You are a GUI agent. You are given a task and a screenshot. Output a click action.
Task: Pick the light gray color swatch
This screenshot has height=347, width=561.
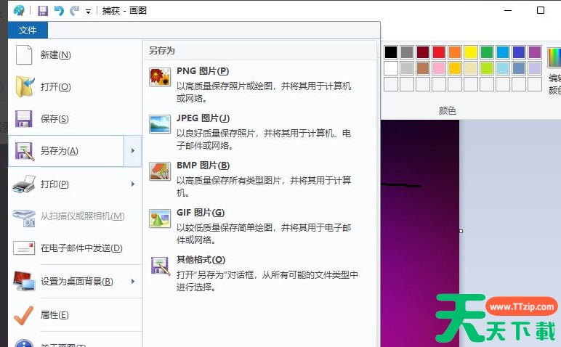tap(407, 68)
